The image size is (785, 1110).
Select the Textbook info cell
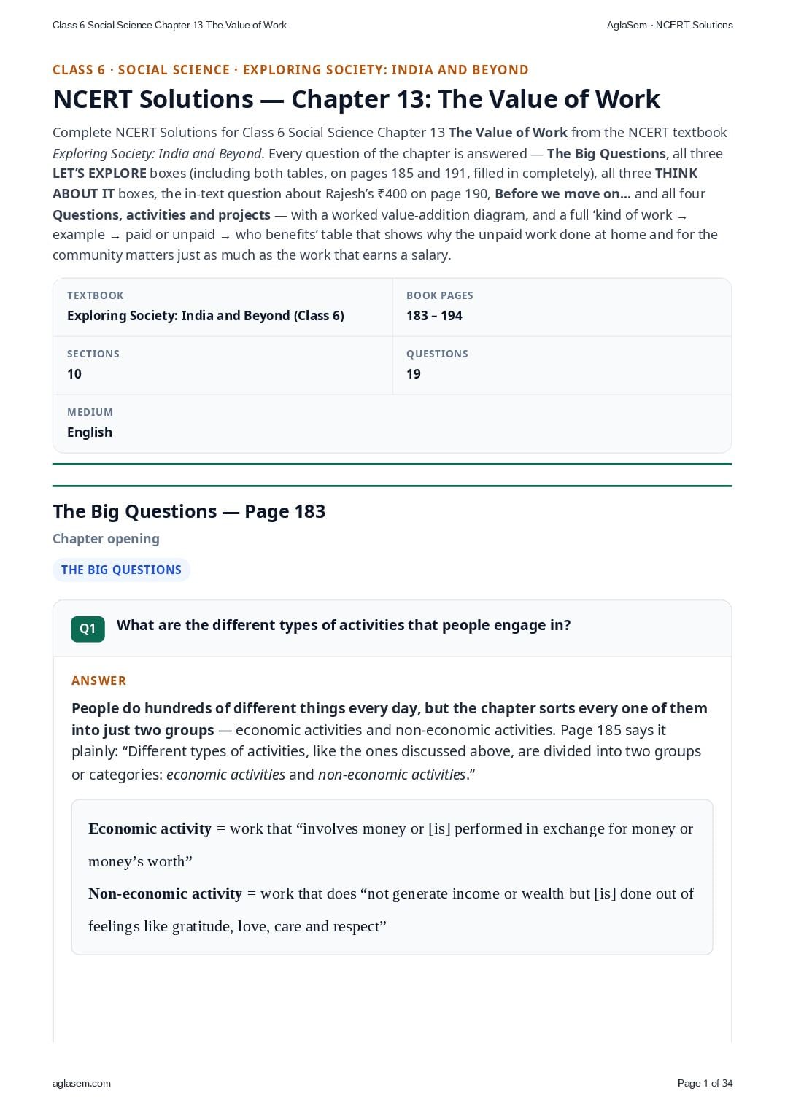223,307
